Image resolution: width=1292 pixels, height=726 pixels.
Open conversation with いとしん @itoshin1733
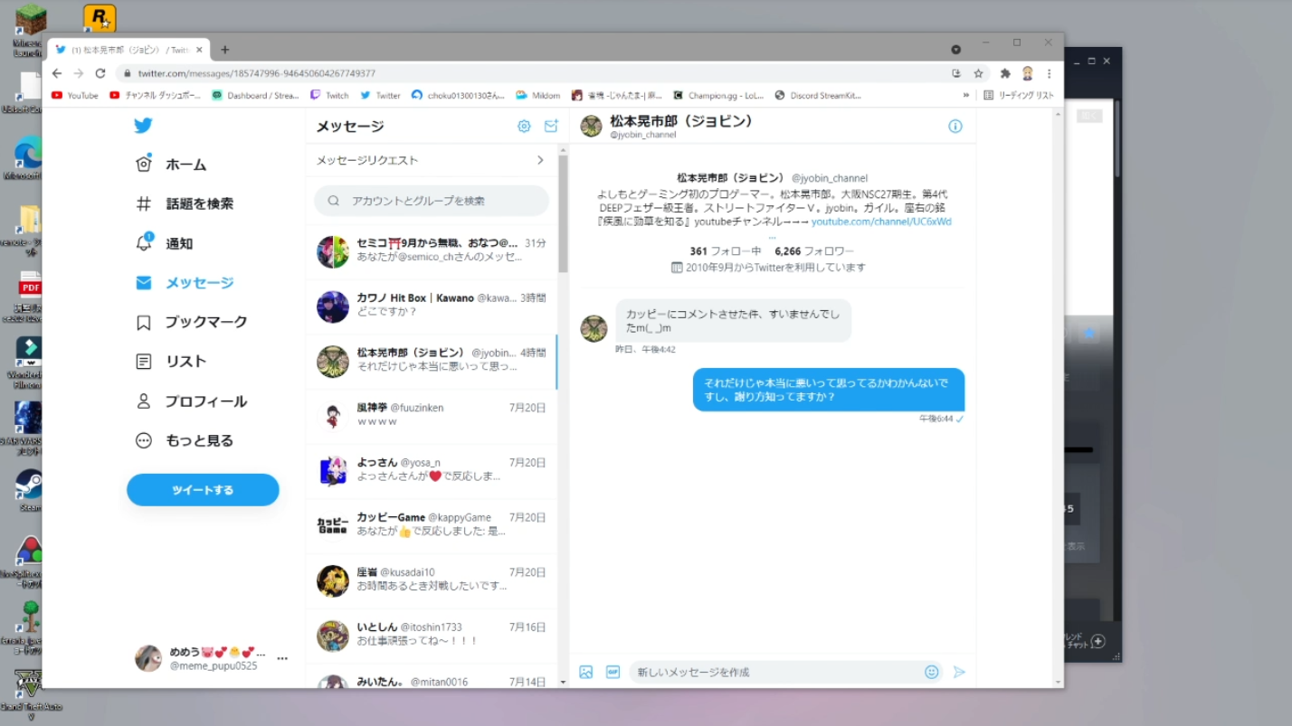pyautogui.click(x=432, y=636)
